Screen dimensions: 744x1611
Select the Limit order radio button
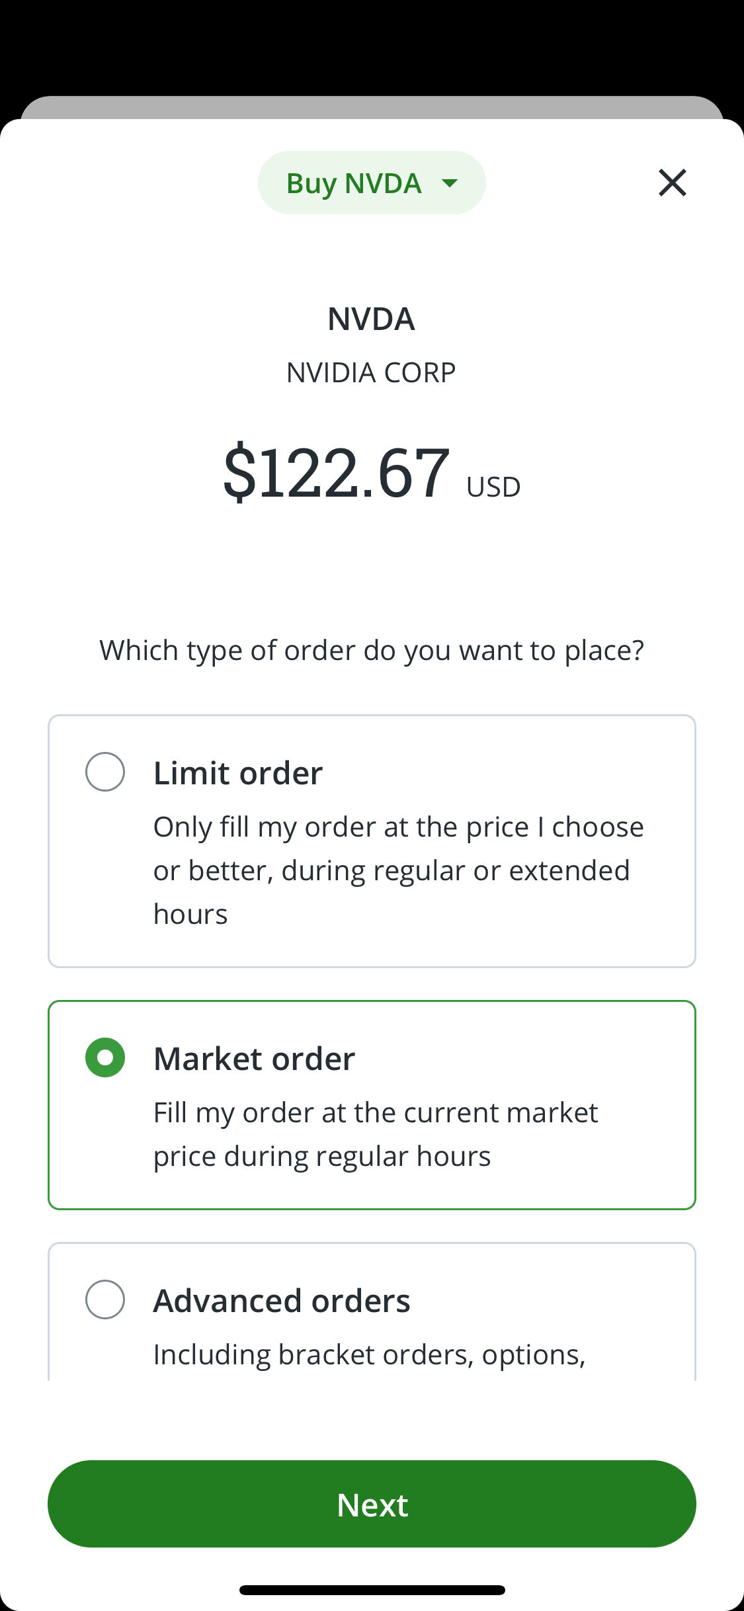[x=105, y=772]
